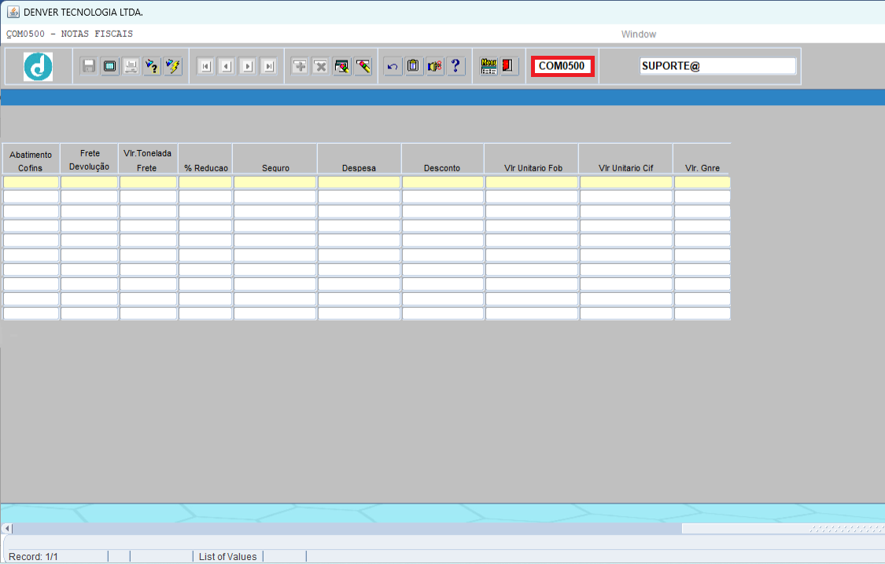Screen dimensions: 885x564
Task: Open the Menu icon in the toolbar
Action: coord(489,67)
